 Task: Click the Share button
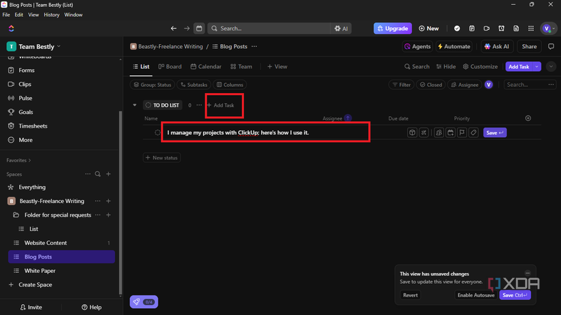click(529, 46)
